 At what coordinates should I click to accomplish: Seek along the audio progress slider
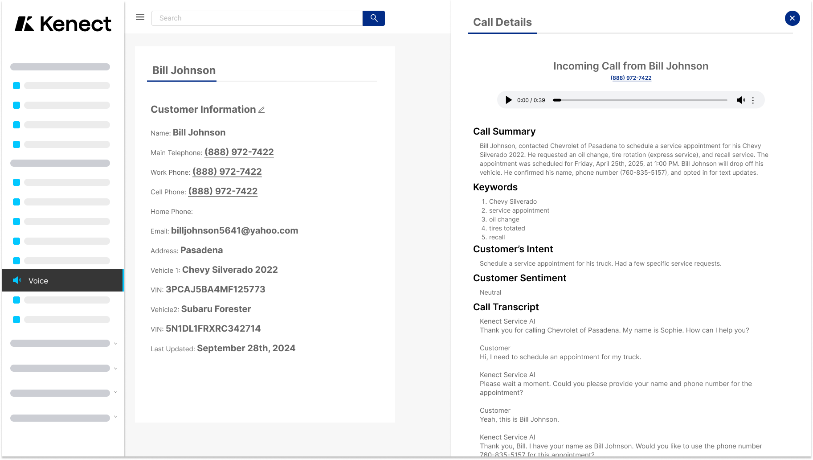pyautogui.click(x=640, y=100)
